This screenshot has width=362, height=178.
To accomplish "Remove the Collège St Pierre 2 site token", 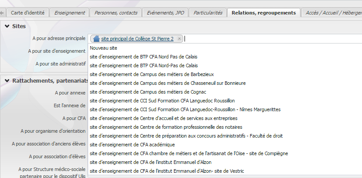I will 179,39.
